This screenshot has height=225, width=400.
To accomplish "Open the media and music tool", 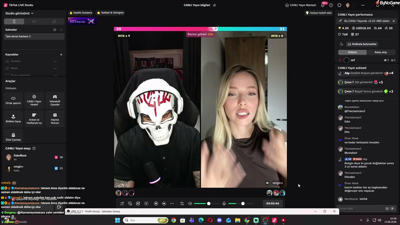I will (130, 204).
